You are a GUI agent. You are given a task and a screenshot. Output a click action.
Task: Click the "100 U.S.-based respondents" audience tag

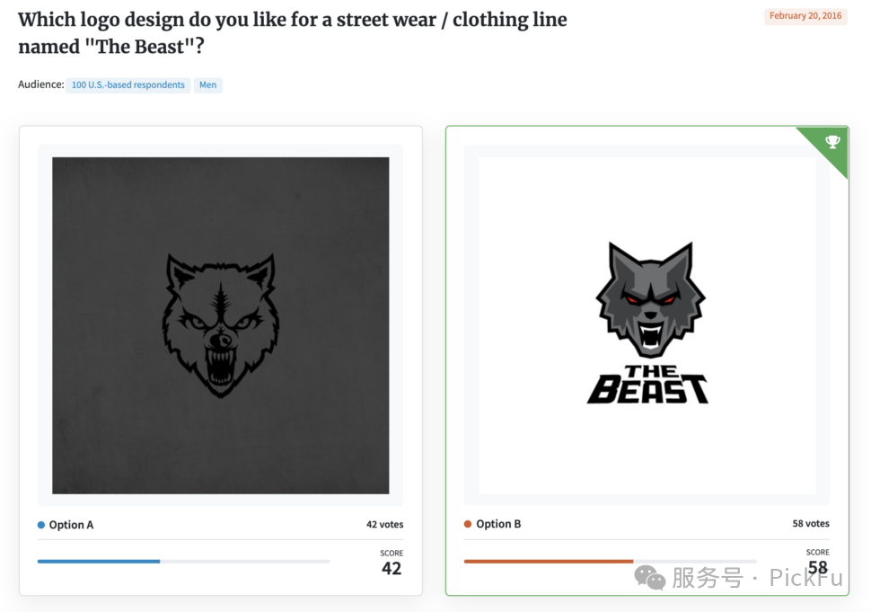pos(128,85)
